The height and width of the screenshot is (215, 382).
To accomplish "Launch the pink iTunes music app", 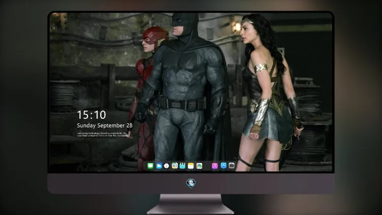I will click(214, 166).
